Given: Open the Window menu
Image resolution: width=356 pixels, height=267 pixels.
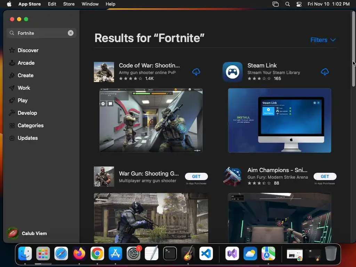Looking at the screenshot, I should point(90,4).
